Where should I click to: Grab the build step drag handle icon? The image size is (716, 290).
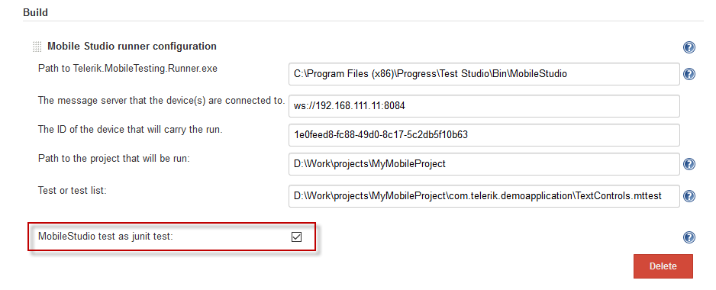(x=37, y=47)
